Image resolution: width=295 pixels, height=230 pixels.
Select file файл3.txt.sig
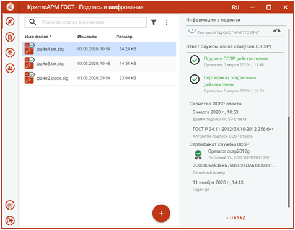click(x=99, y=64)
